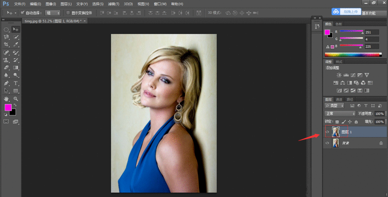Click the Brightness/Contrast adjustment icon
Viewport: 388px width, 197px height.
339,75
